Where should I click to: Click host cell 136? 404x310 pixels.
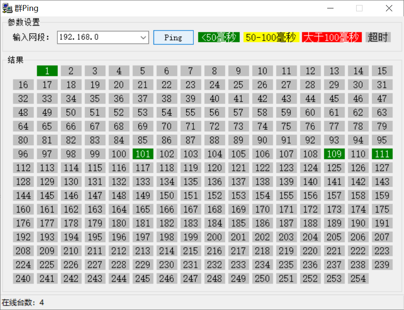click(215, 182)
